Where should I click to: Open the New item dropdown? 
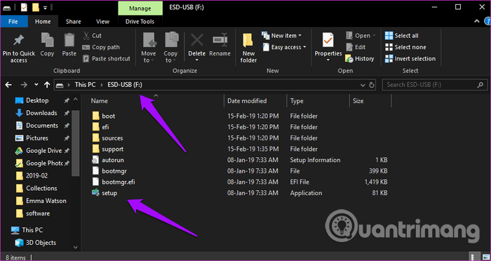(281, 36)
